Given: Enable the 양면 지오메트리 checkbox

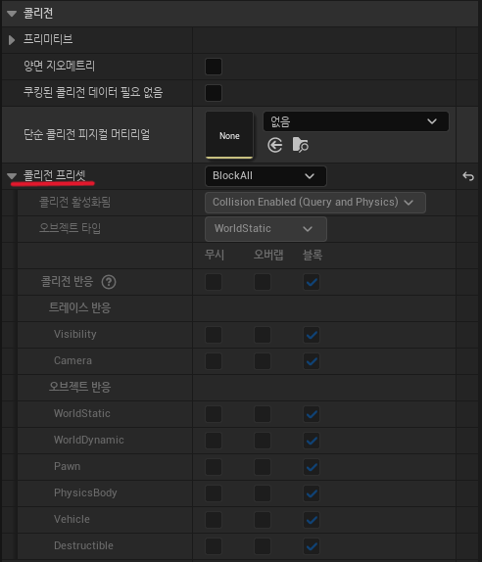Looking at the screenshot, I should 214,67.
